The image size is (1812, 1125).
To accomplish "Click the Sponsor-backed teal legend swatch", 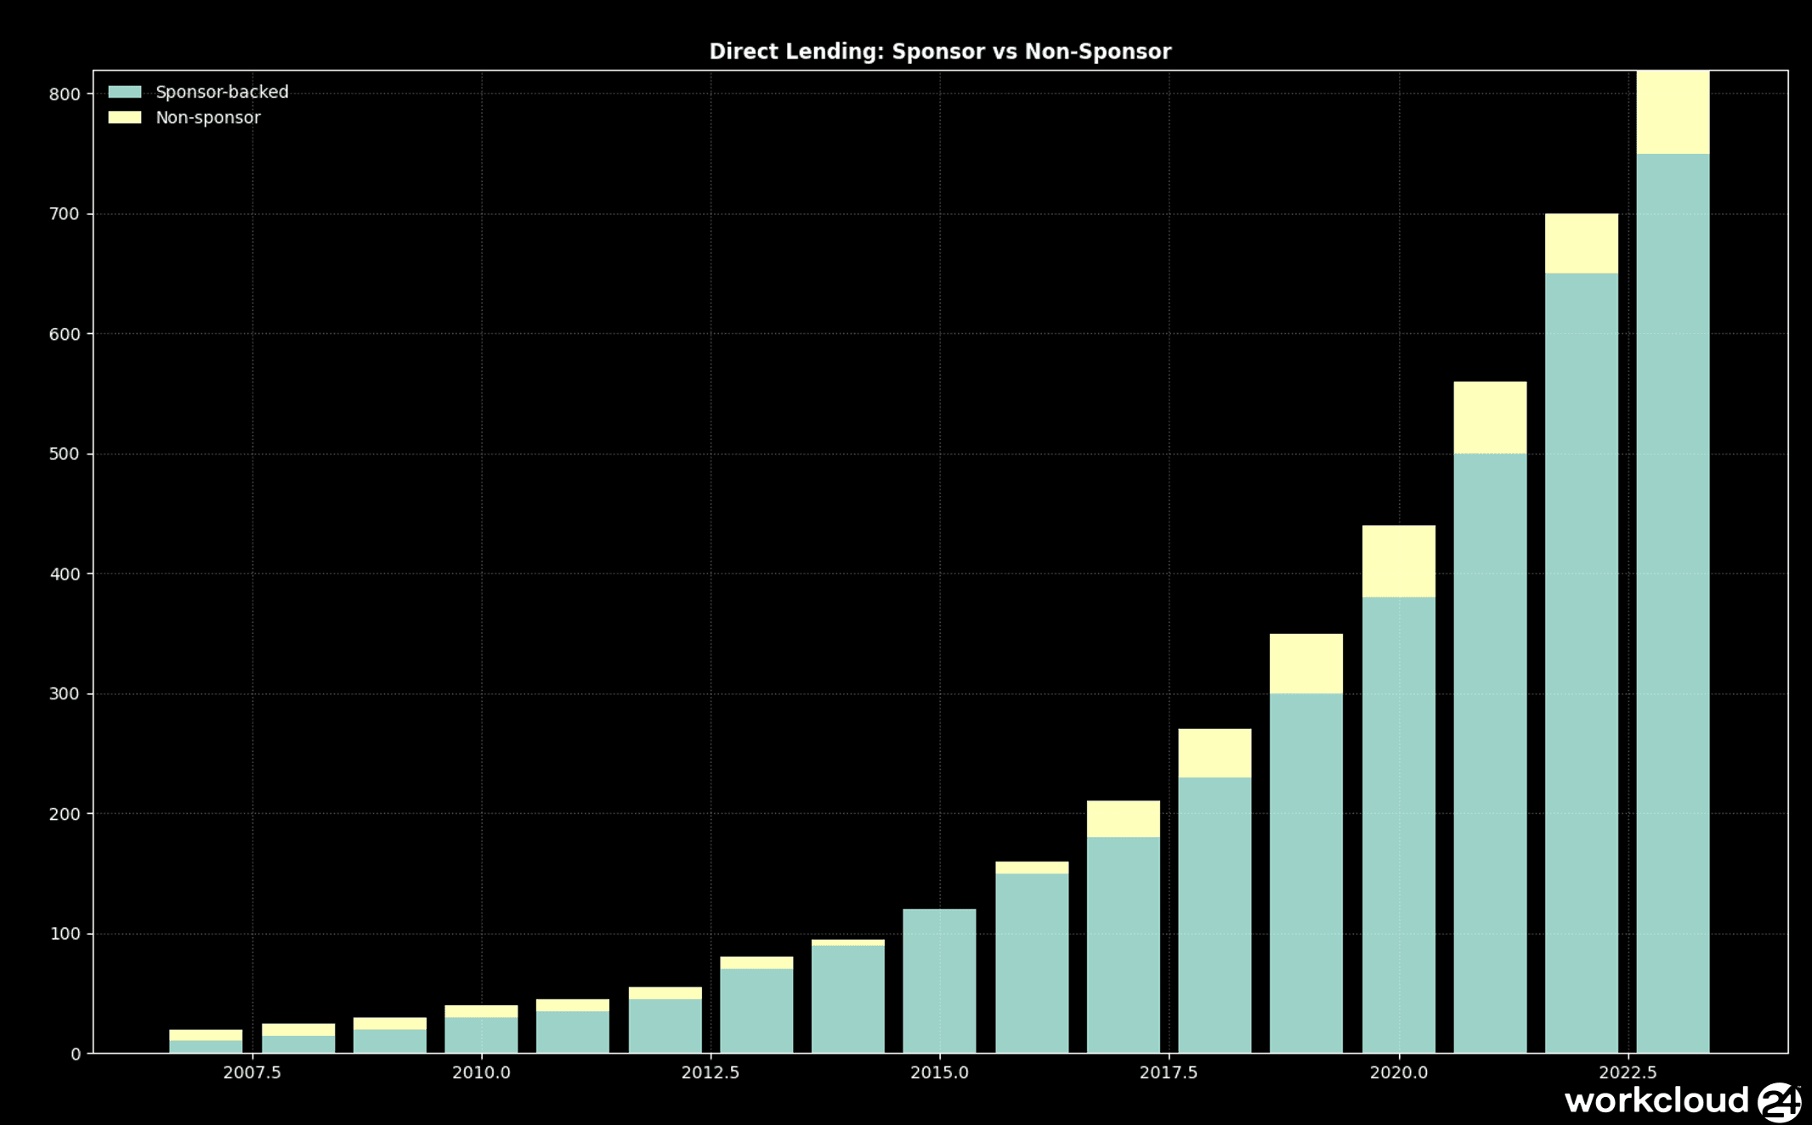I will 125,92.
